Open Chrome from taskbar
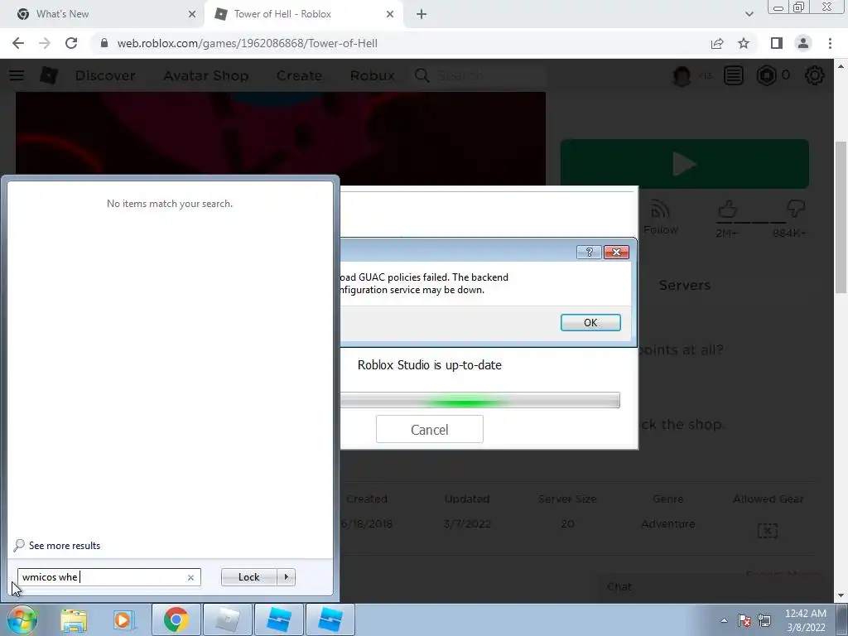Image resolution: width=848 pixels, height=636 pixels. (x=176, y=619)
